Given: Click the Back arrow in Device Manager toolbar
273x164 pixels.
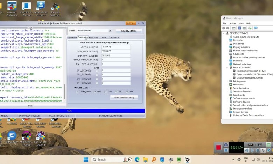Looking at the screenshot, I should 225,28.
